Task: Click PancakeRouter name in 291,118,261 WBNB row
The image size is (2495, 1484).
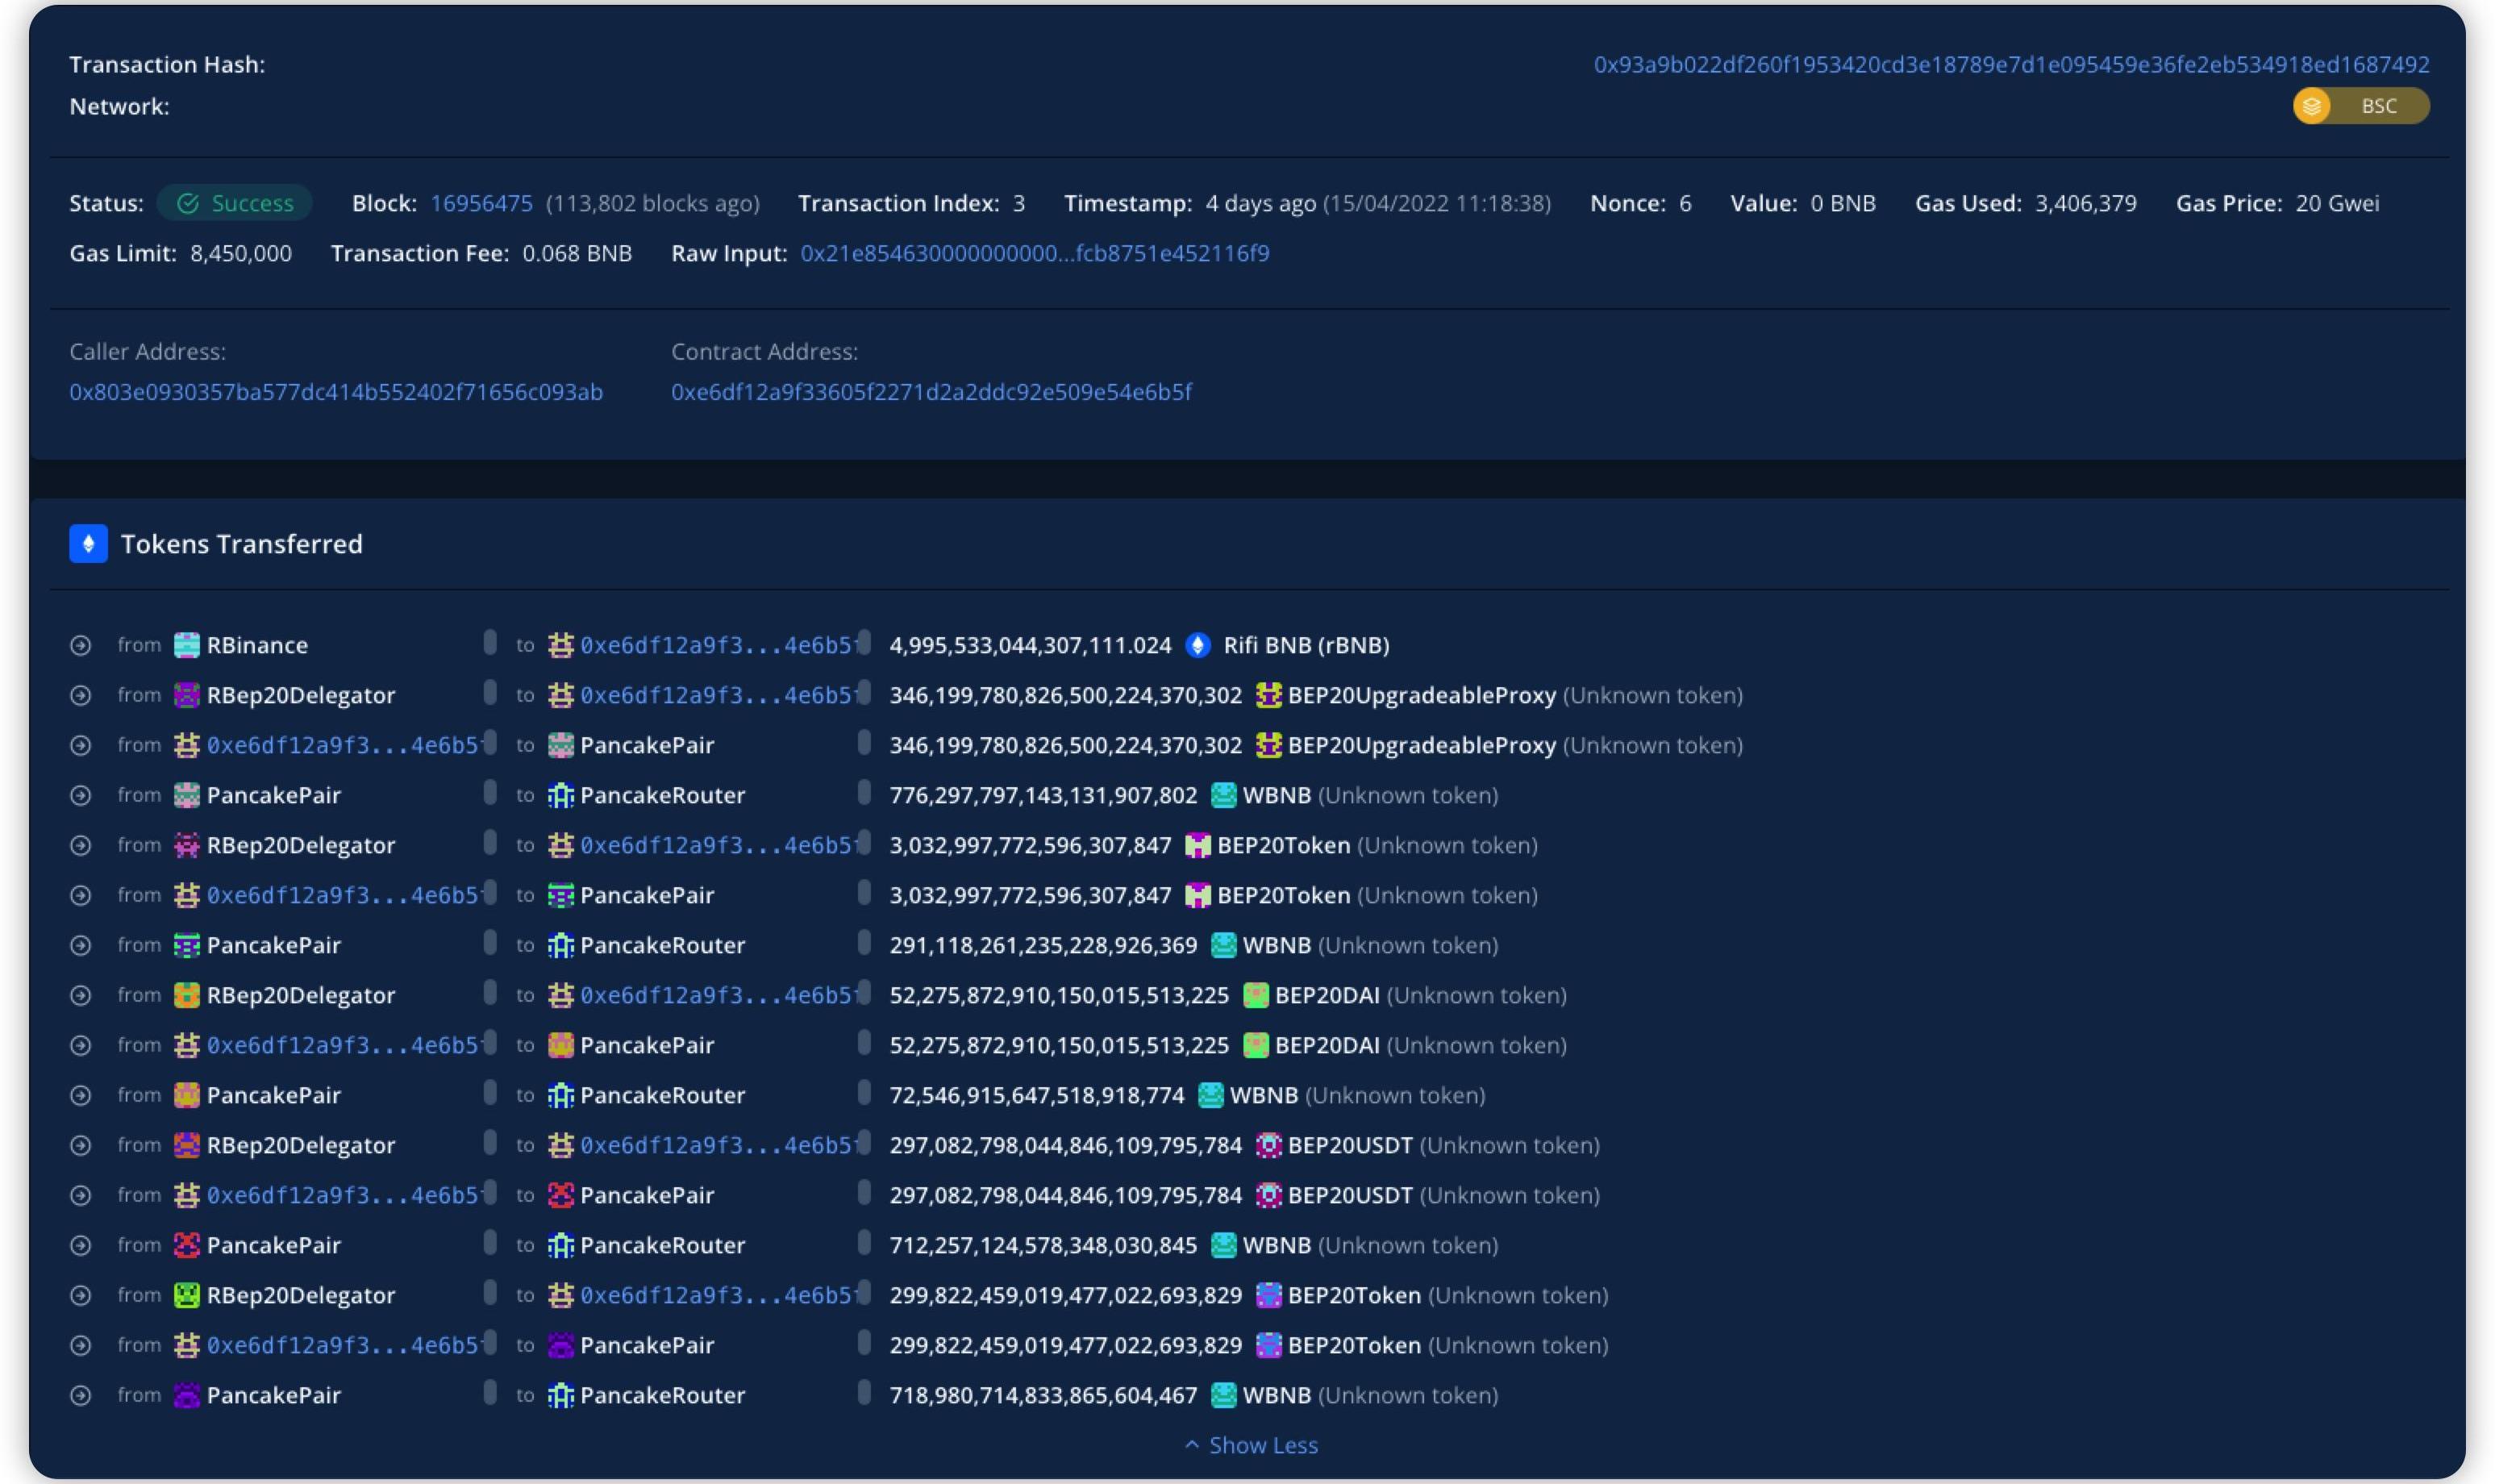Action: pos(663,945)
